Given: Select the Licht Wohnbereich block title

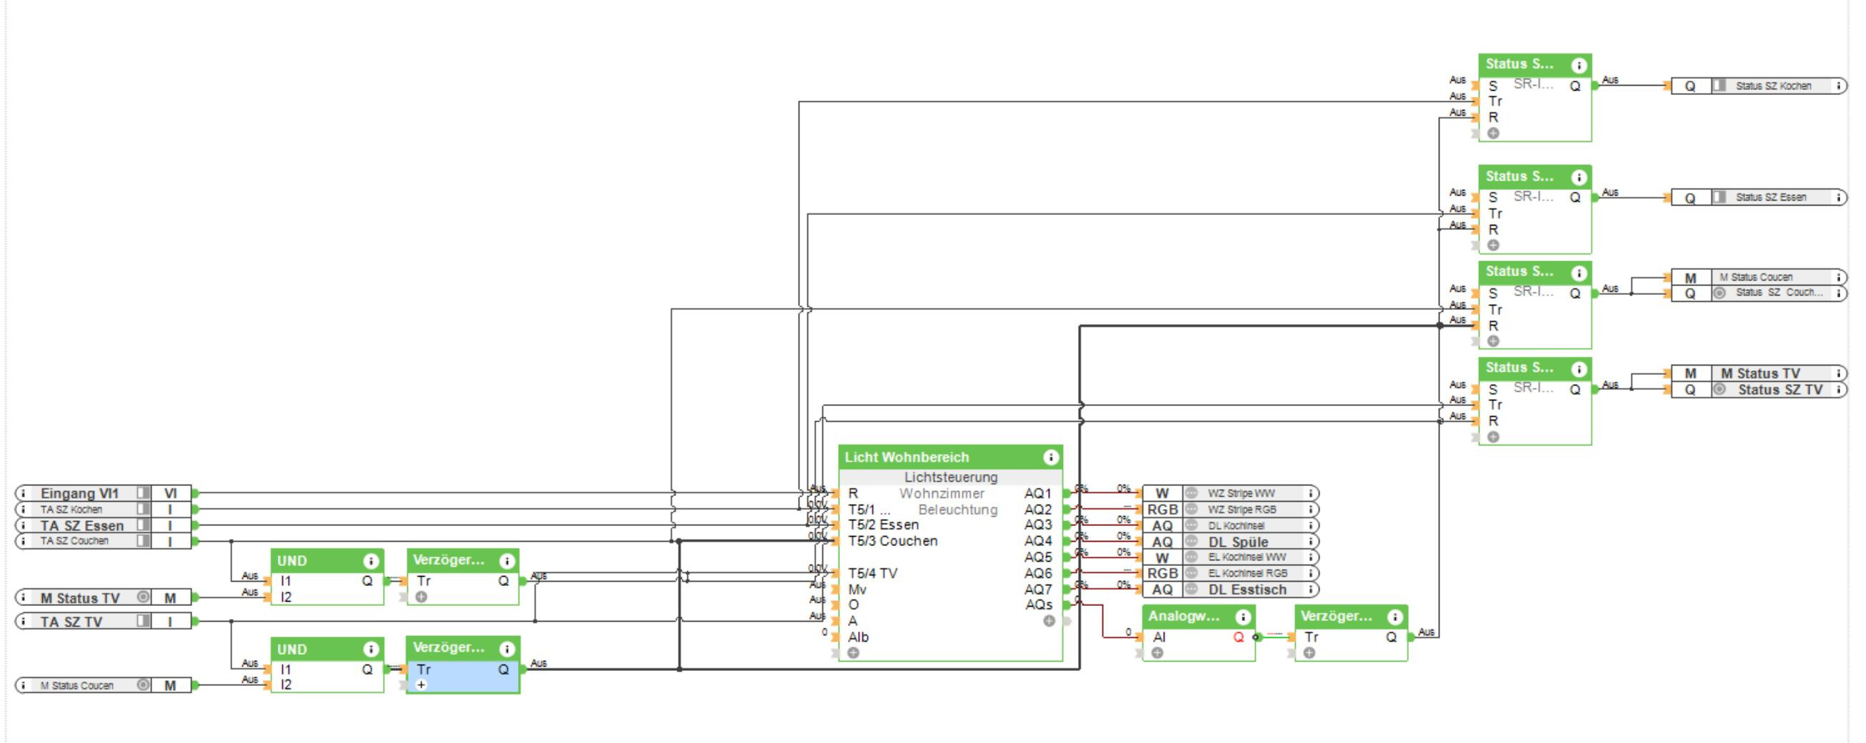Looking at the screenshot, I should [906, 458].
